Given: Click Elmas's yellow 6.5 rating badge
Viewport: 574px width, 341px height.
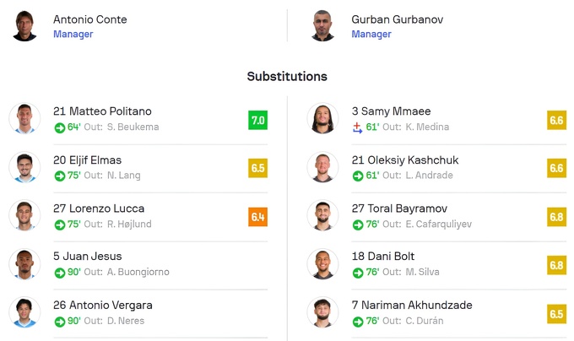Looking at the screenshot, I should [257, 168].
